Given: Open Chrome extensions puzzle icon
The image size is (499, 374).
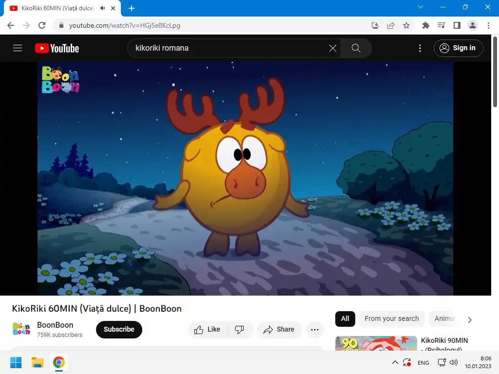Looking at the screenshot, I should (x=426, y=25).
